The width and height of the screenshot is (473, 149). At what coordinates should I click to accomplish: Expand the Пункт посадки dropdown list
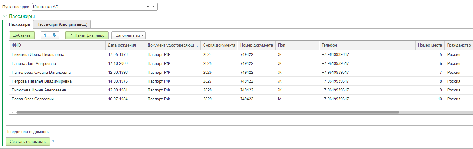click(x=148, y=7)
